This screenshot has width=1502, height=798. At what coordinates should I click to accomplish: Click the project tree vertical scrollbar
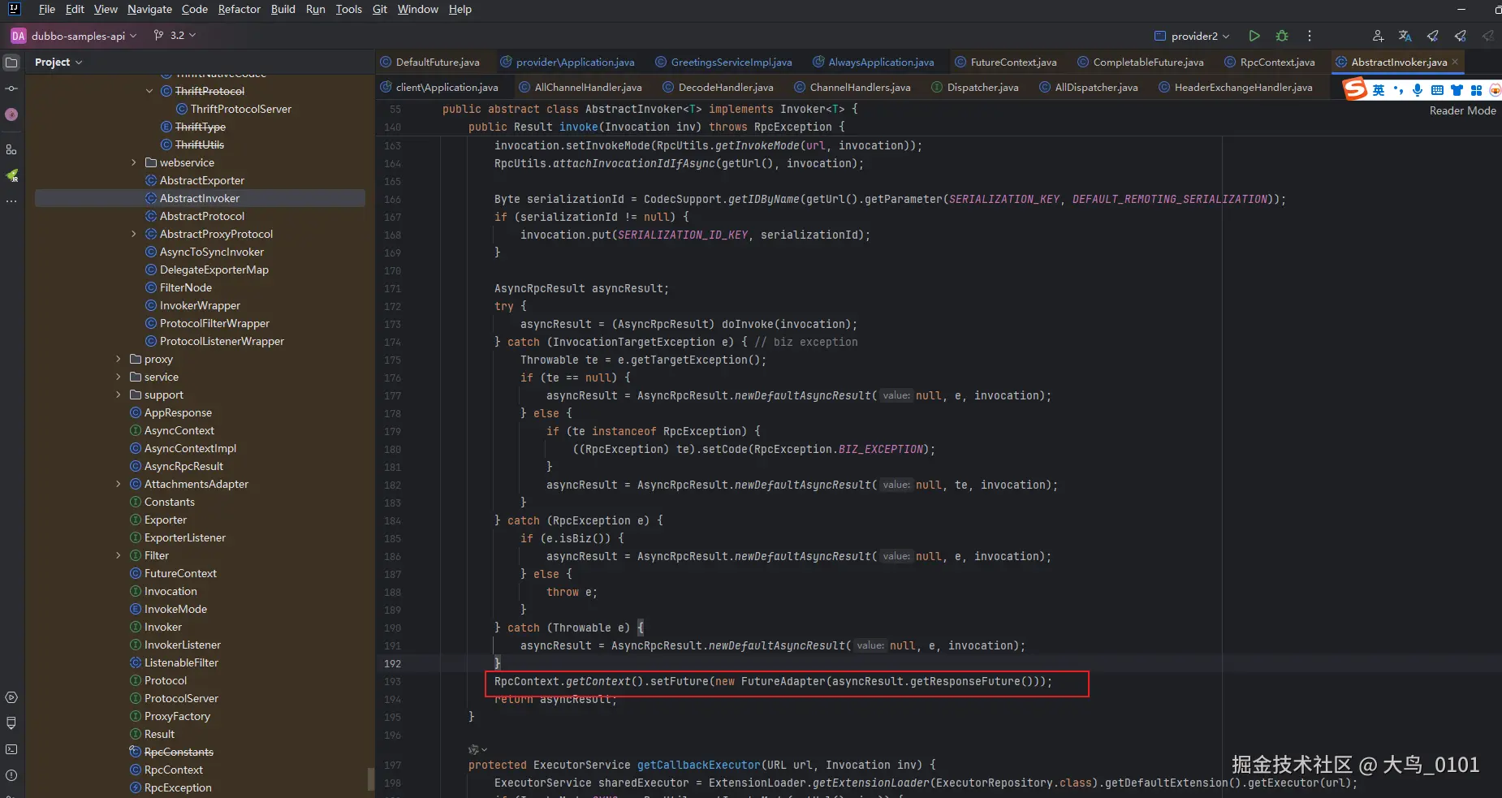pos(371,779)
